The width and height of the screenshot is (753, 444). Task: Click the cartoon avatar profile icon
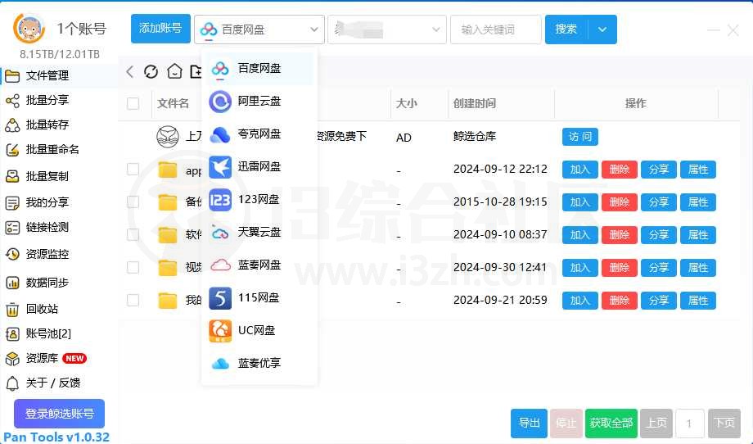coord(29,28)
